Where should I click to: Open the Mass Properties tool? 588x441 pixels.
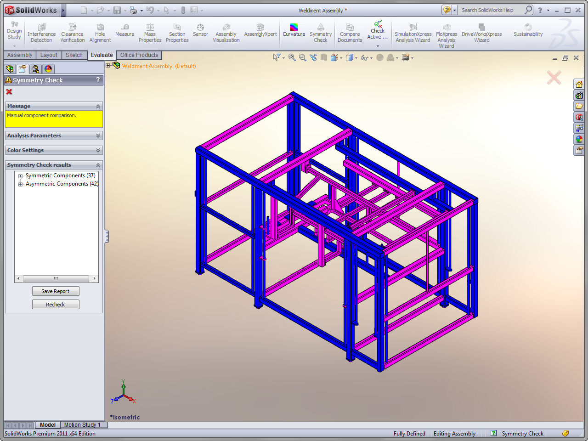pos(150,32)
